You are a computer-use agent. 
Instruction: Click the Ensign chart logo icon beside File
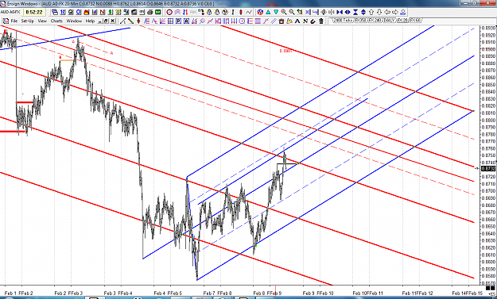coord(6,21)
